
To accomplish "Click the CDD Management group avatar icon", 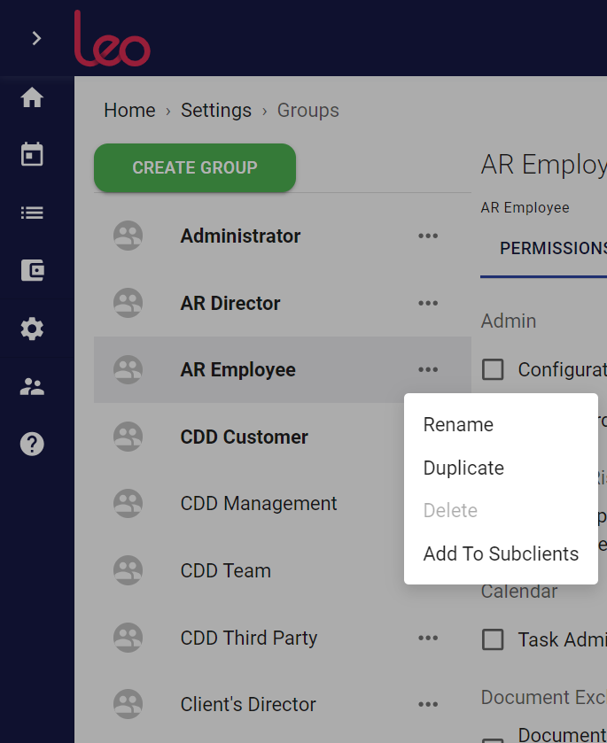I will (x=128, y=503).
